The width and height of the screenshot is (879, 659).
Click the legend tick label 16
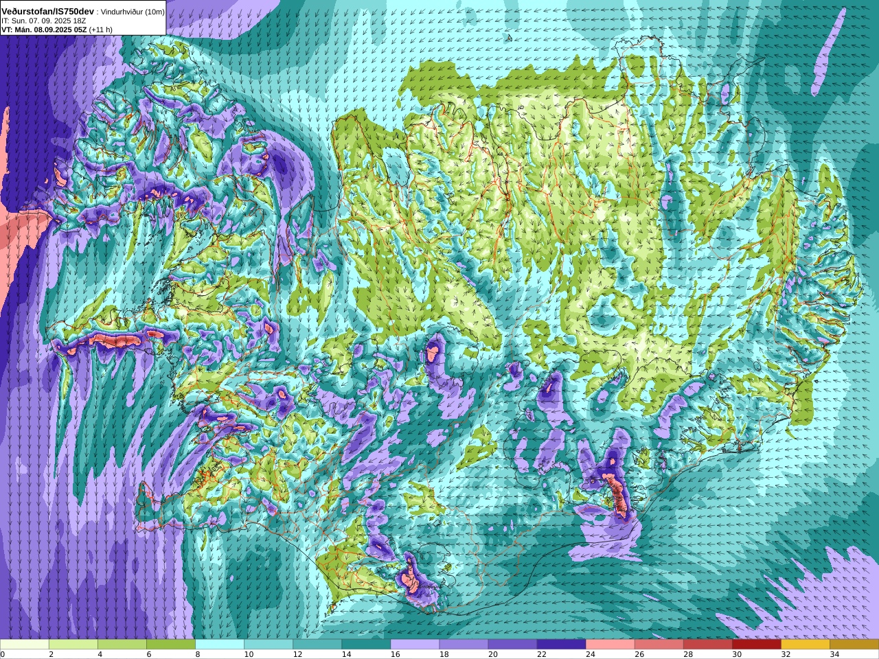tap(395, 654)
